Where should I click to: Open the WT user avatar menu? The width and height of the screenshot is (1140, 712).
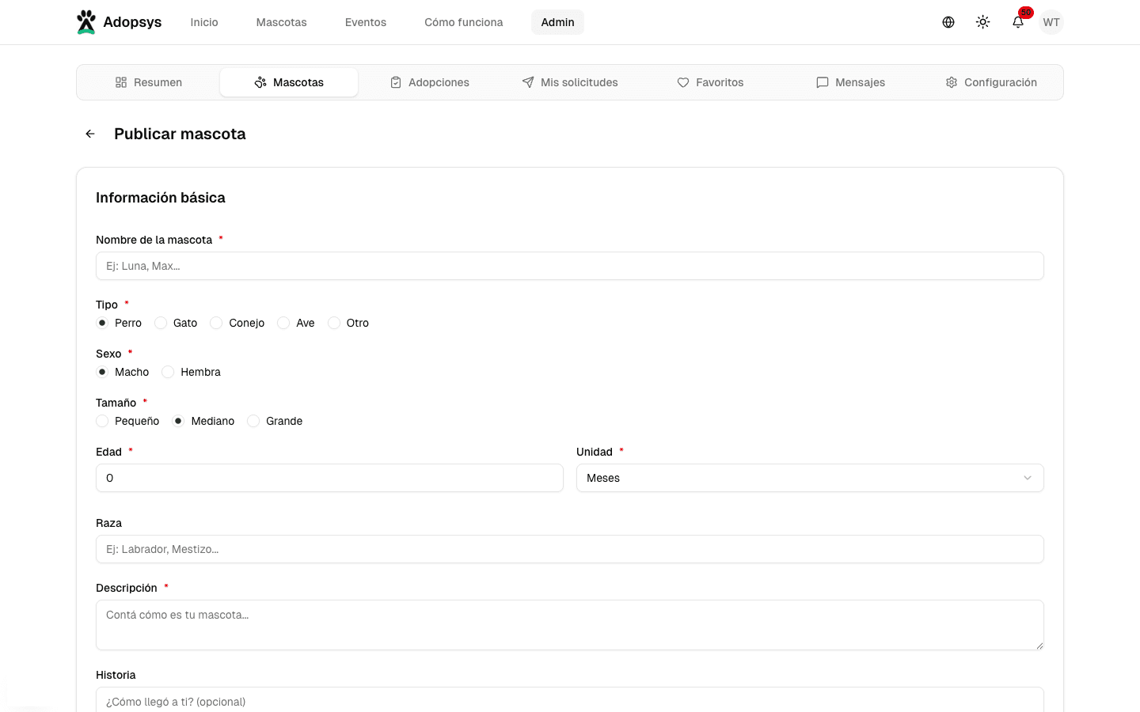[x=1051, y=22]
